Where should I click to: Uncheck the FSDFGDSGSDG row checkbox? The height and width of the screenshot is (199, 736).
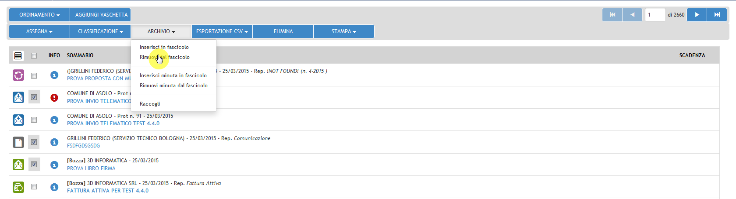(x=34, y=142)
